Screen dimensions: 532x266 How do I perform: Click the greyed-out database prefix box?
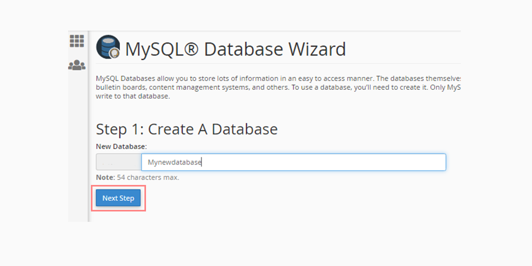pos(118,162)
